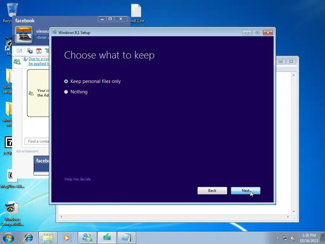The image size is (325, 244).
Task: Click the add-contact icon in yellow box
Action: (x=31, y=93)
